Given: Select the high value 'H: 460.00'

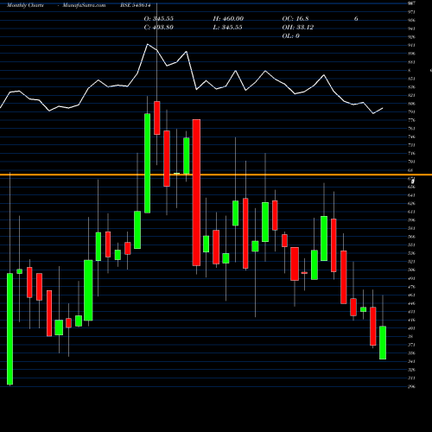Looking at the screenshot, I should pos(228,18).
